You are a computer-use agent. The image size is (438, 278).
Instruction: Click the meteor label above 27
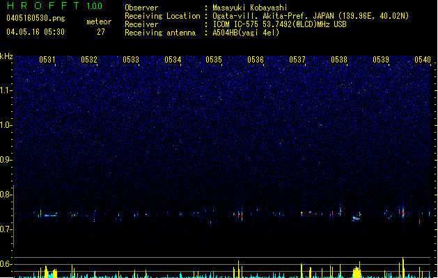coord(99,22)
